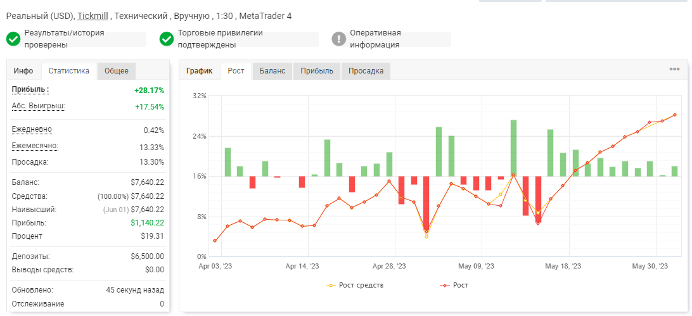Viewport: 692px width, 316px height.
Task: Click the Ежемесячно statistic label
Action: click(x=35, y=146)
